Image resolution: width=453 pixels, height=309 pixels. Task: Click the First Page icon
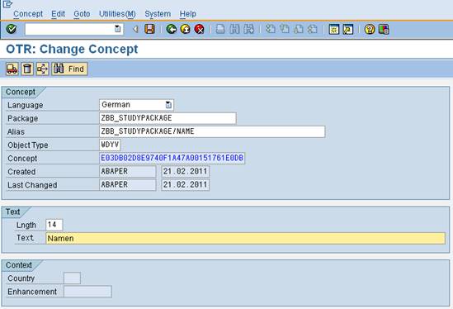click(271, 29)
